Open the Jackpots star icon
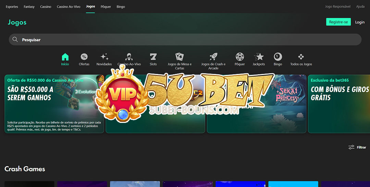 click(x=259, y=57)
